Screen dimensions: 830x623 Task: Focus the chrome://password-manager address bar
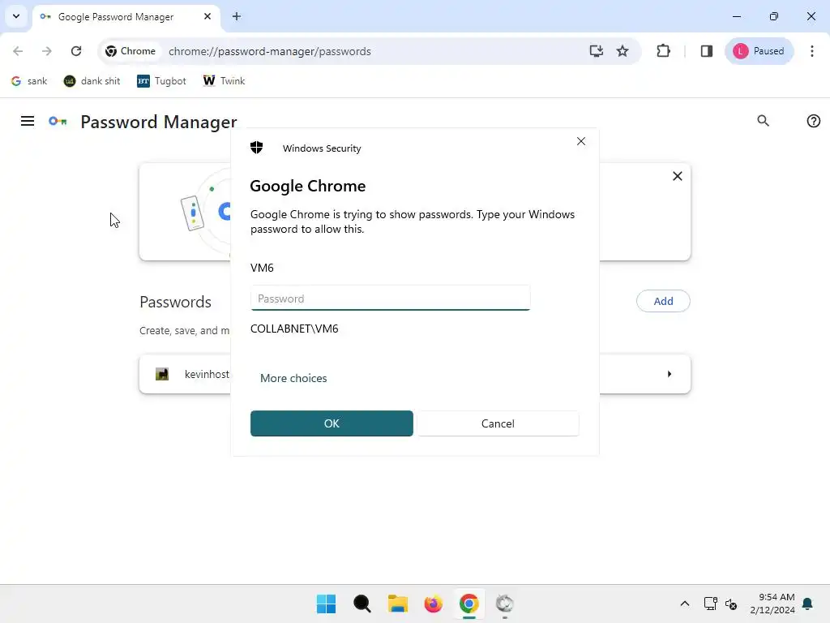click(x=269, y=51)
